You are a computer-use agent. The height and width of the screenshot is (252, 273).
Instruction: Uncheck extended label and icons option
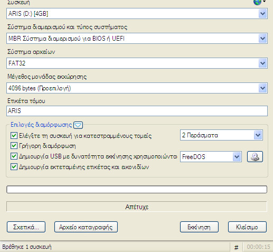[x=14, y=166]
